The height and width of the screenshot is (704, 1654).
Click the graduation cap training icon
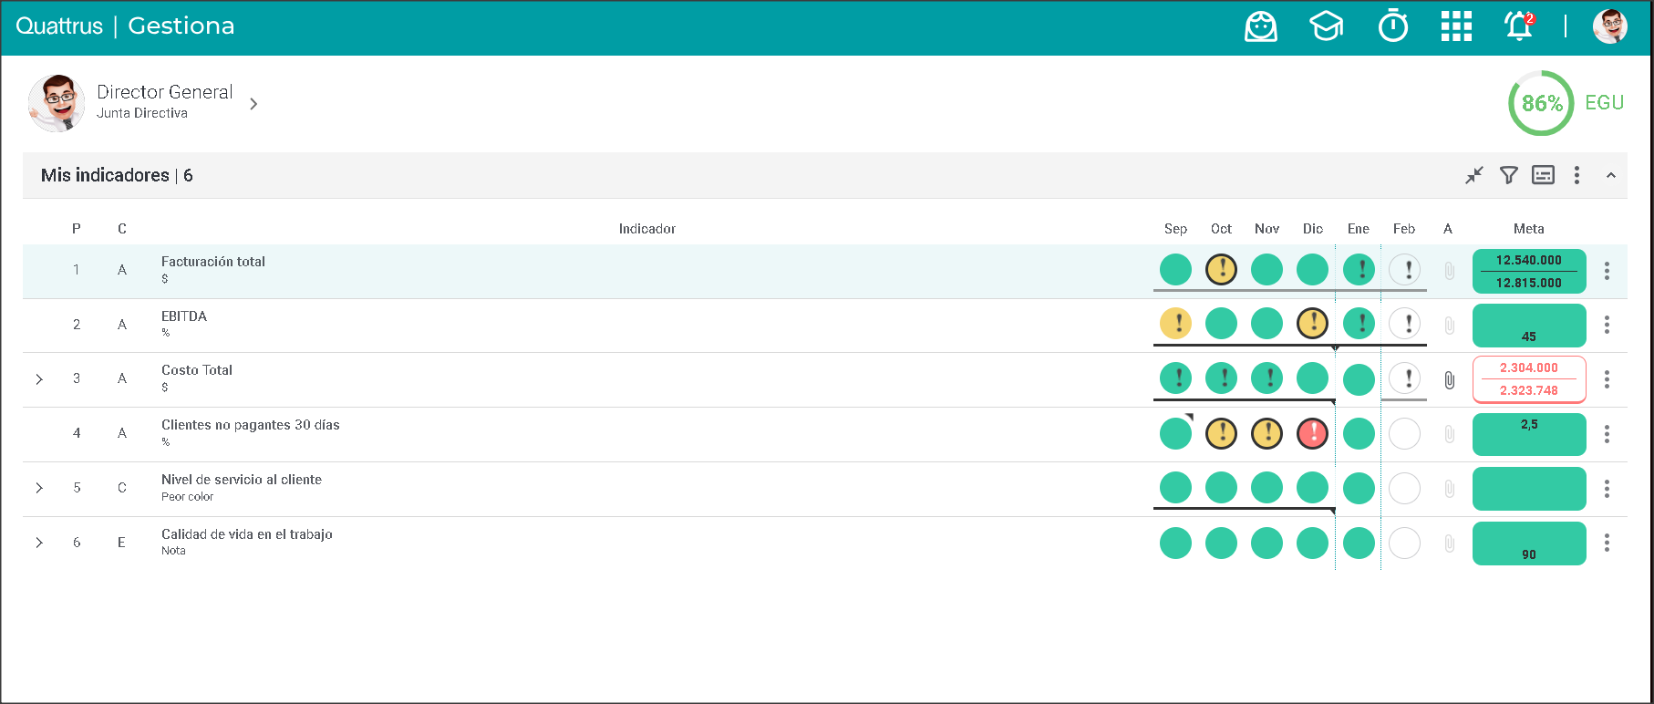pos(1326,26)
